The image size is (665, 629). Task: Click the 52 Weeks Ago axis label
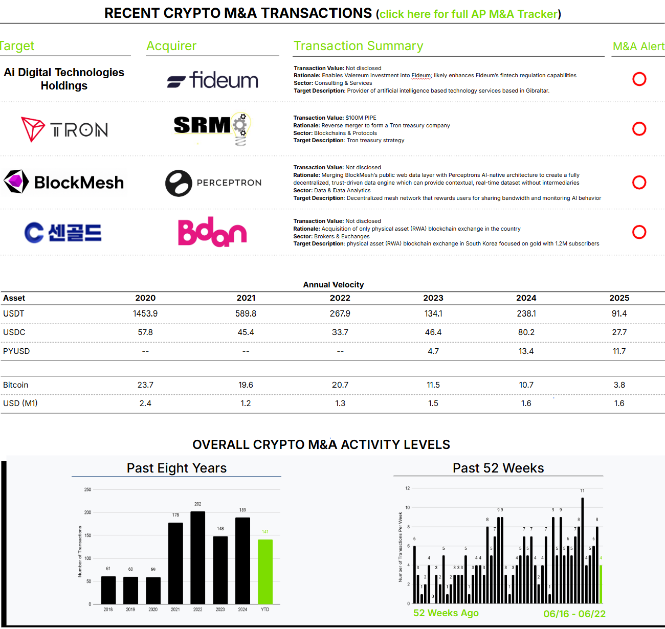click(446, 613)
